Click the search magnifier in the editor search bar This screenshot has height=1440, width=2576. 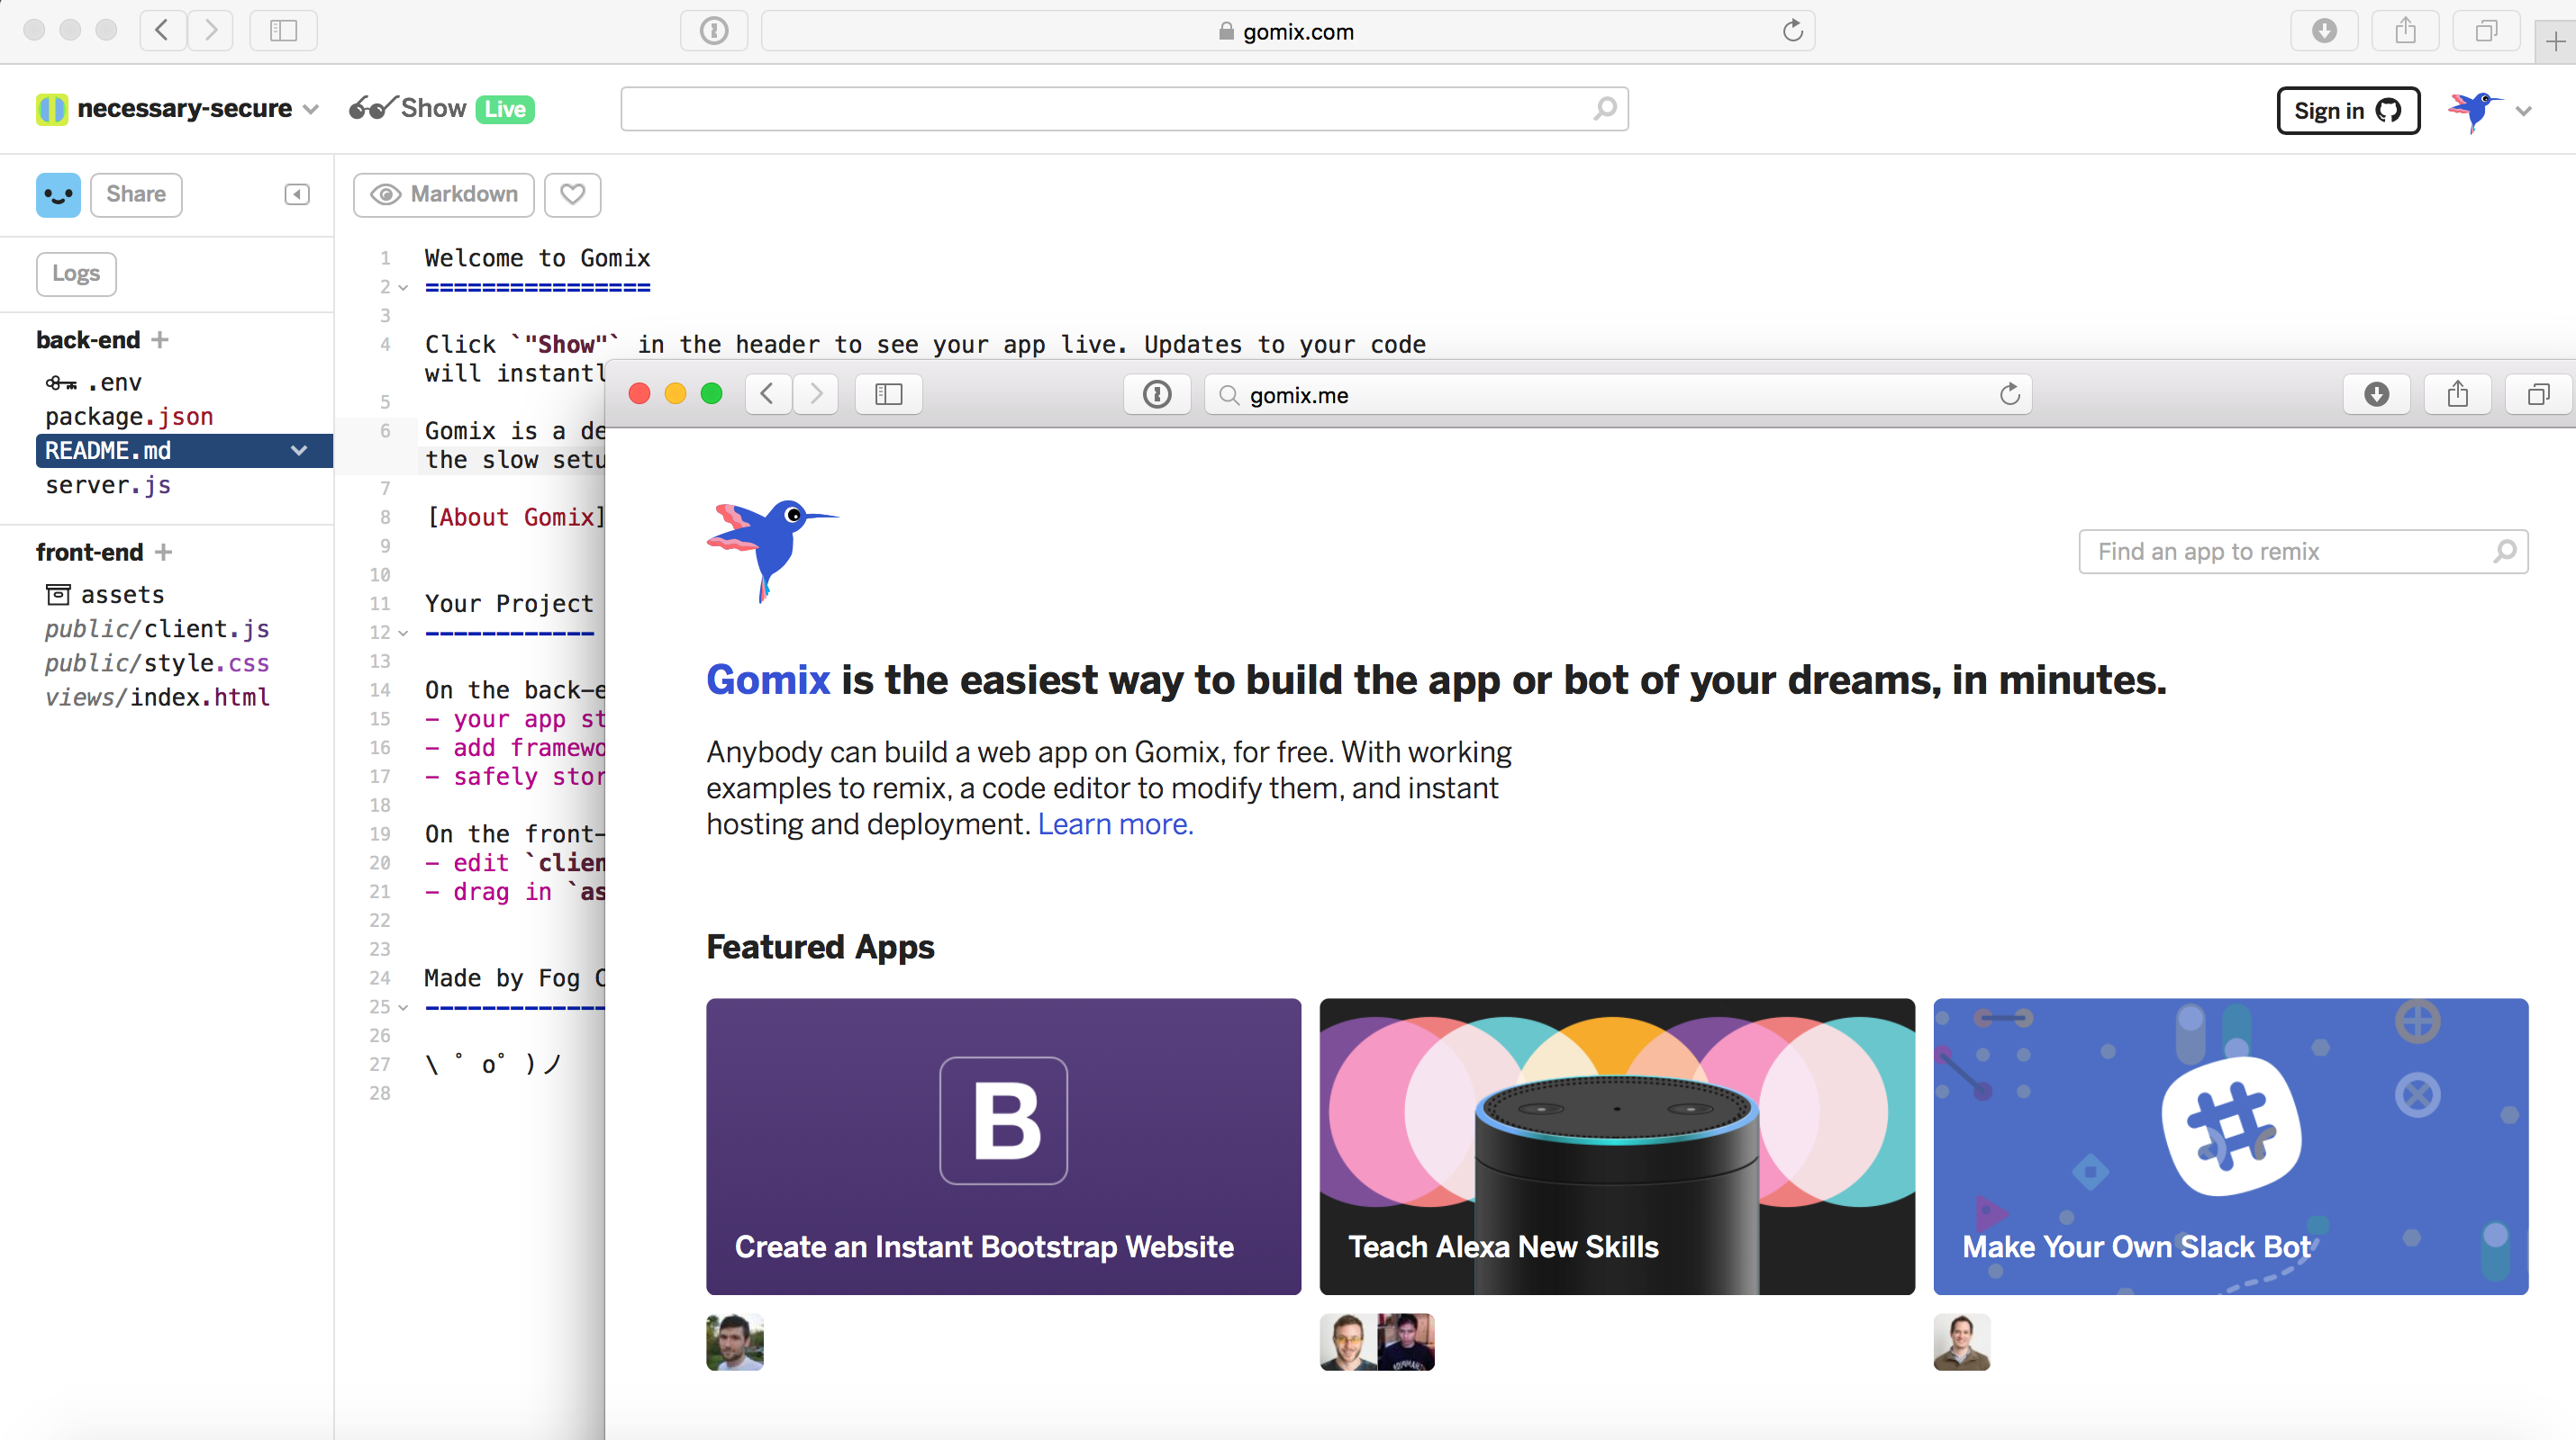1604,108
